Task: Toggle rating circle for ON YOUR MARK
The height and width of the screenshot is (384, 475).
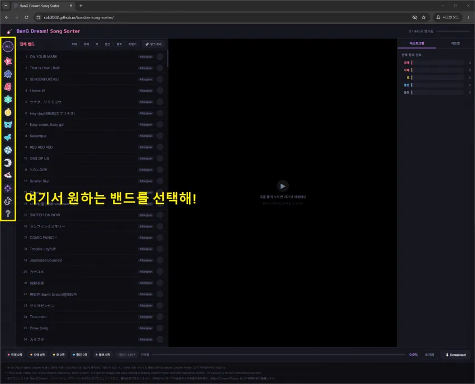Action: point(160,56)
